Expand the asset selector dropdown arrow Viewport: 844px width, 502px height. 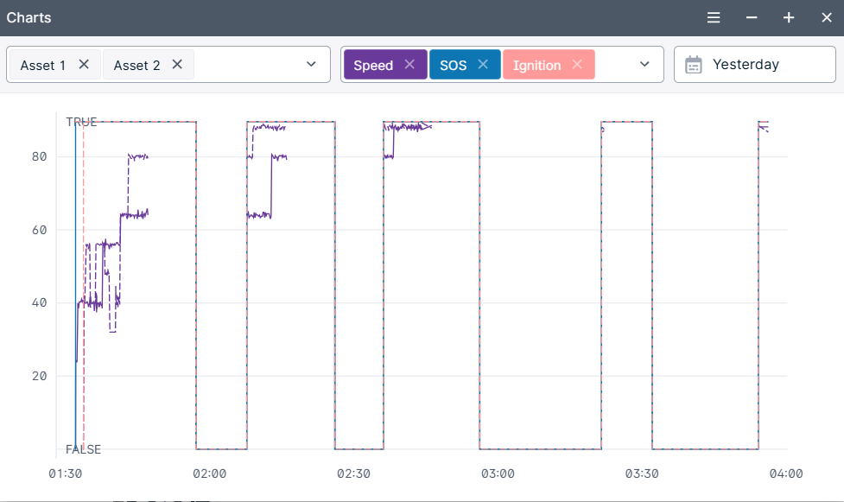coord(311,65)
